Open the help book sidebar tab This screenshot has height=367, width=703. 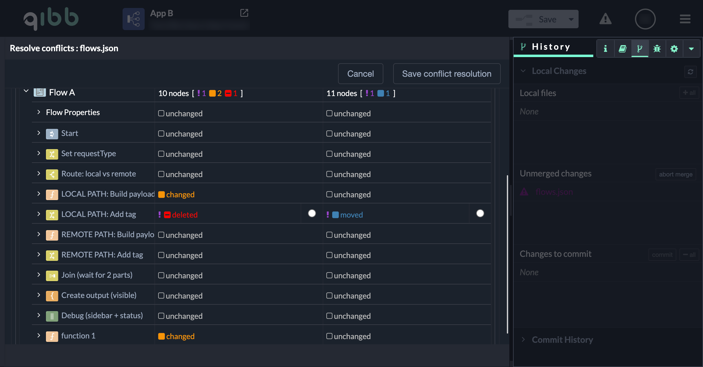(622, 48)
